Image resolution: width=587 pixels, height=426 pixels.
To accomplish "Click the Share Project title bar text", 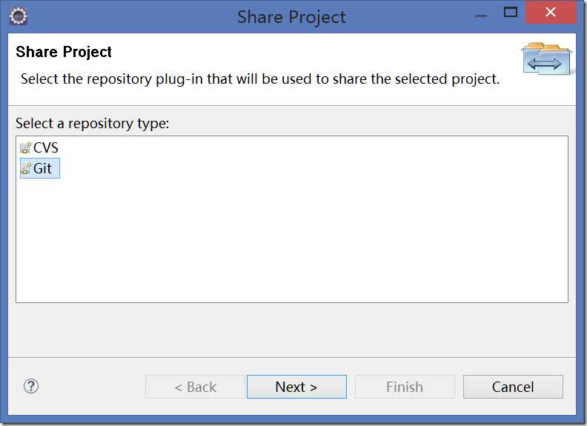I will (x=291, y=16).
